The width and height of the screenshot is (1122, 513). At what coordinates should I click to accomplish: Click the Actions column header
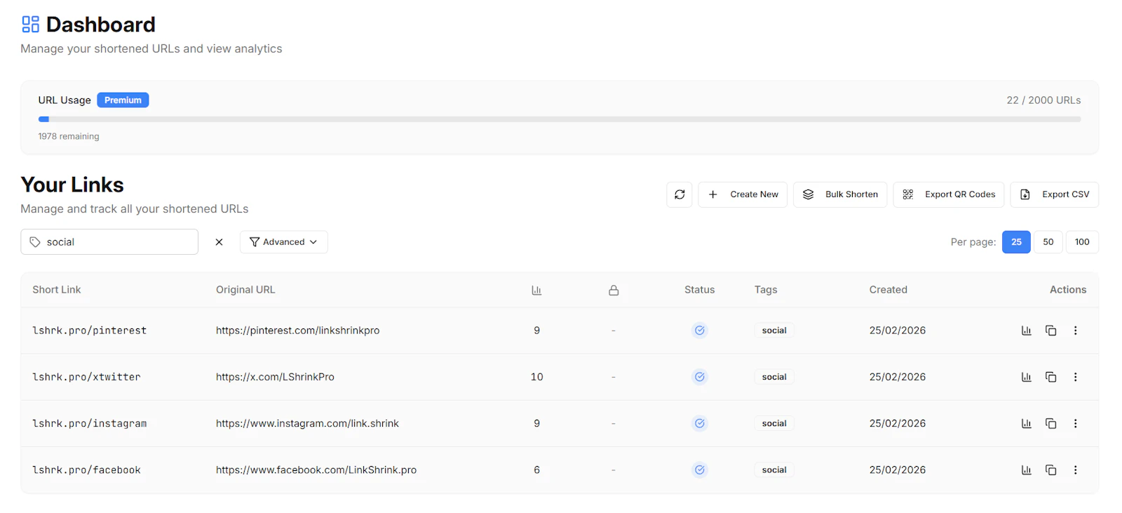pyautogui.click(x=1068, y=290)
